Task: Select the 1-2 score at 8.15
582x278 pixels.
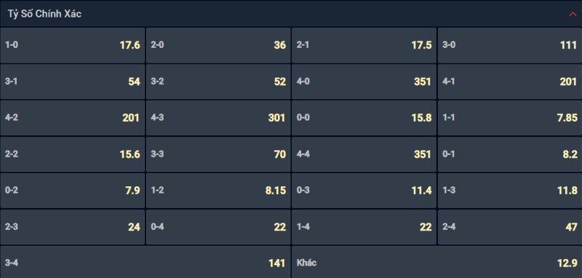Action: tap(218, 191)
